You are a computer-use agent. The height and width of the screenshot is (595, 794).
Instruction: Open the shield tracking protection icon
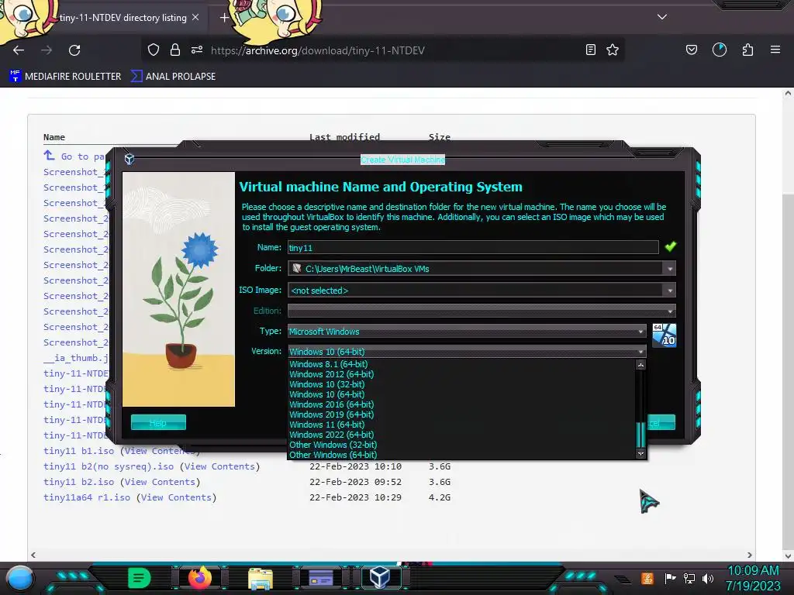154,50
